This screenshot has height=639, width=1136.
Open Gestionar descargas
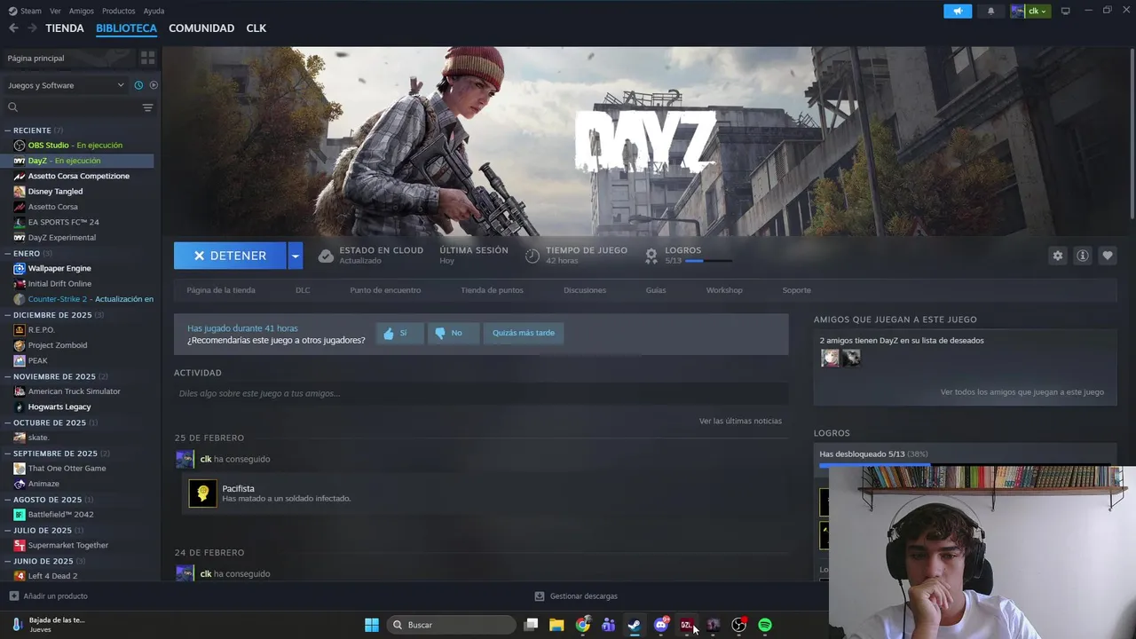click(576, 596)
